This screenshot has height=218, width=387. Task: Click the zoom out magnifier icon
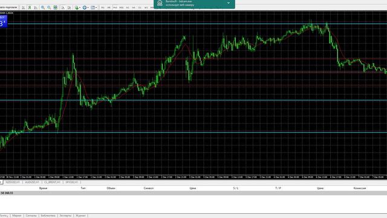tap(49, 8)
